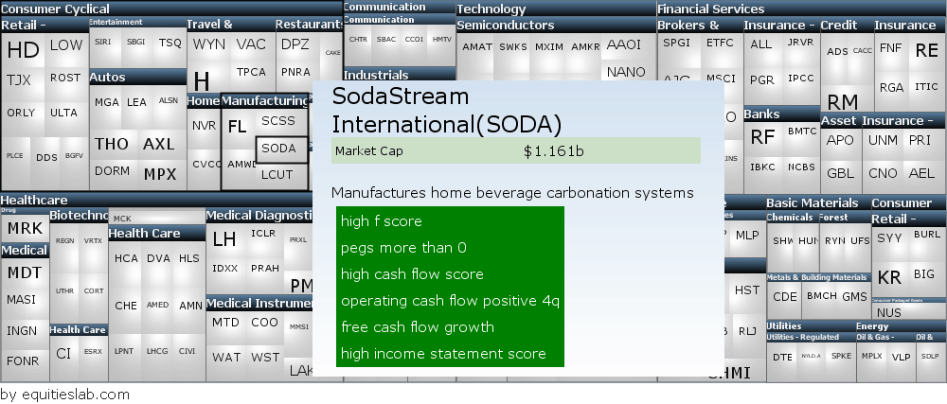Select the SIRI tile under Entertainment
Viewport: 947px width, 404px height.
click(102, 43)
